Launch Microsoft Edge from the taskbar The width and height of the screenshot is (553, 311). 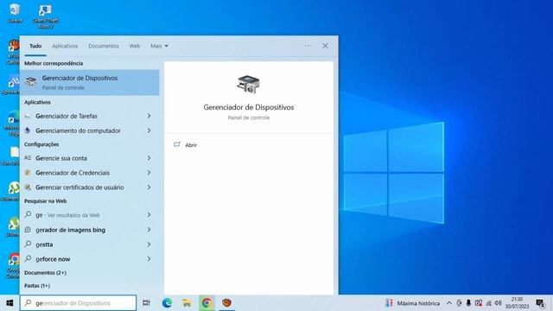coord(167,303)
